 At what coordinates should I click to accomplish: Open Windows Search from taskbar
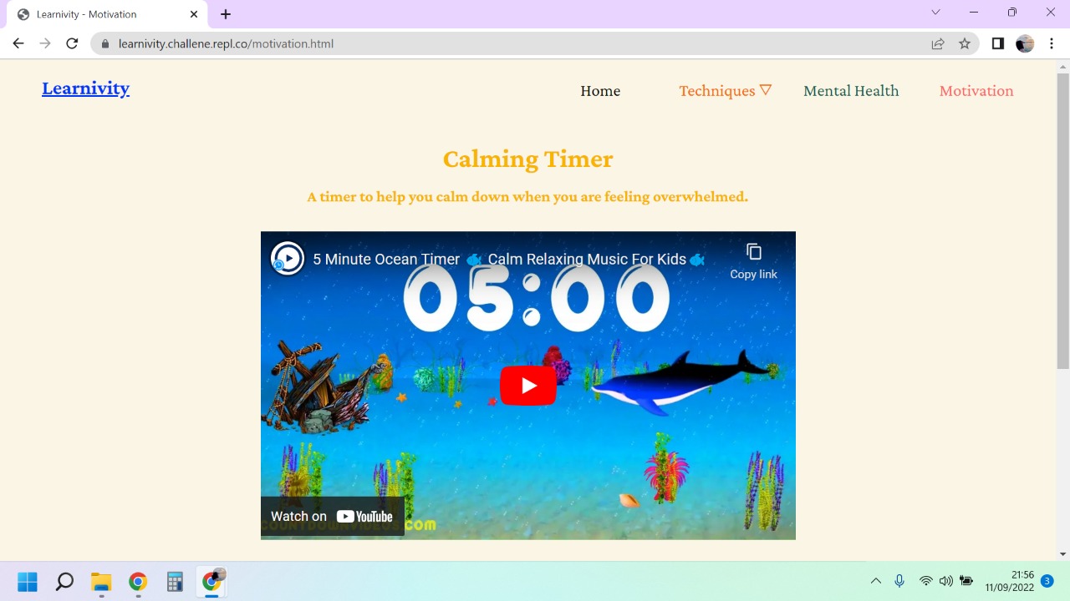pos(64,581)
